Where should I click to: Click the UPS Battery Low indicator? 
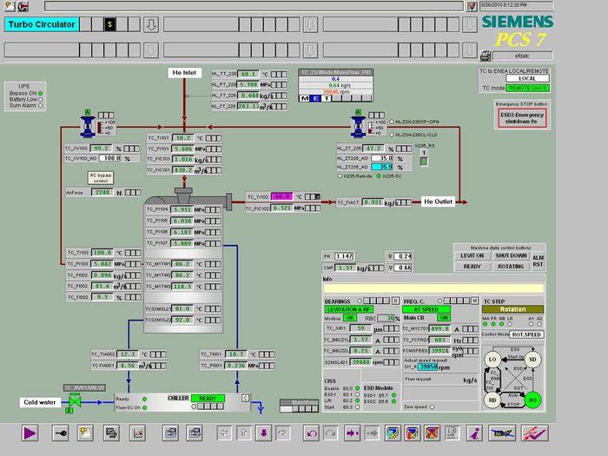tap(40, 99)
